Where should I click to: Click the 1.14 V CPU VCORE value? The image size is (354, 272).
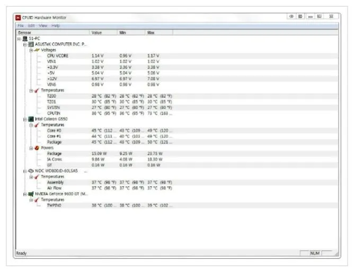[x=98, y=56]
